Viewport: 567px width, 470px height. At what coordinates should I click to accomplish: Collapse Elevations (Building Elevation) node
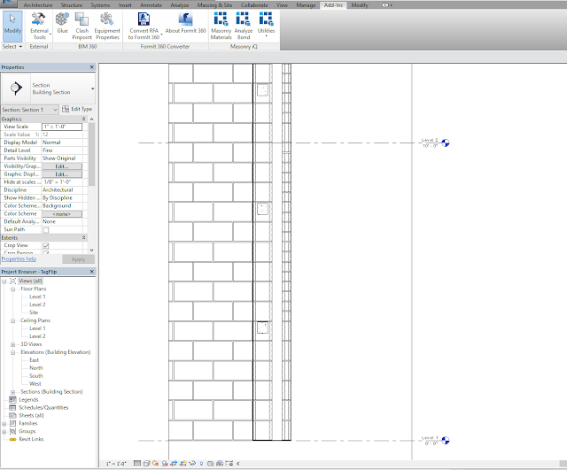coord(13,352)
